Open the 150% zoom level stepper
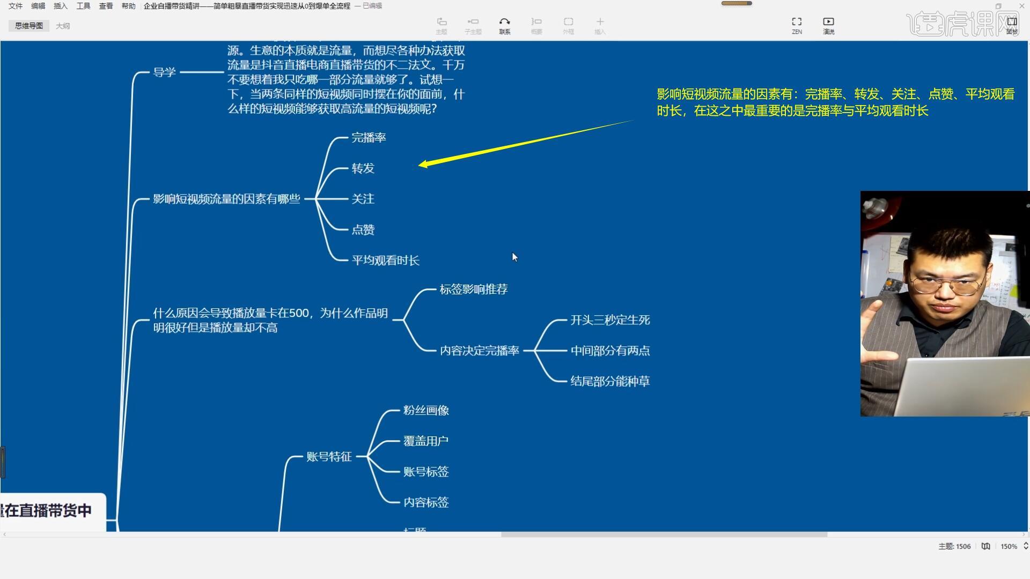1030x579 pixels. click(1026, 546)
